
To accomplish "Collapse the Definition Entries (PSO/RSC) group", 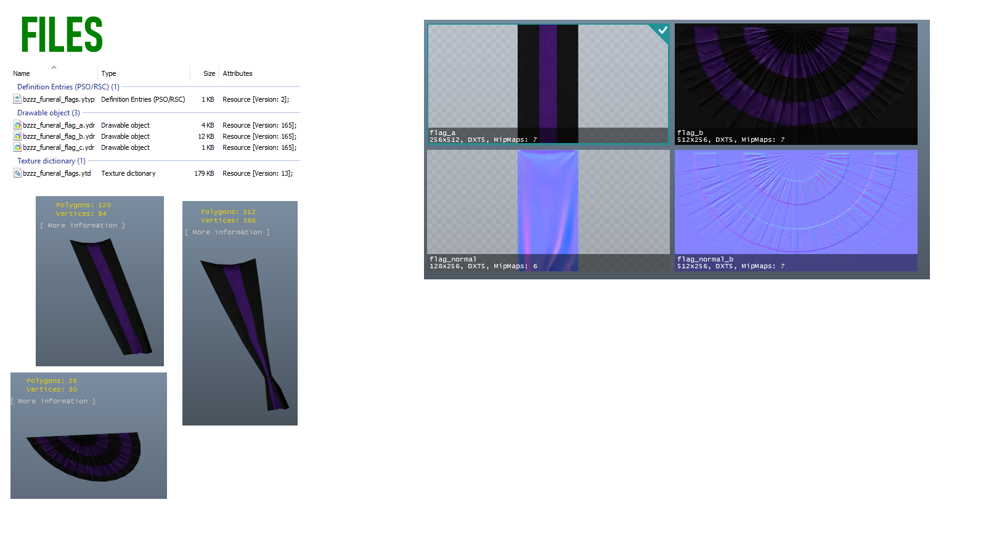I will click(68, 87).
